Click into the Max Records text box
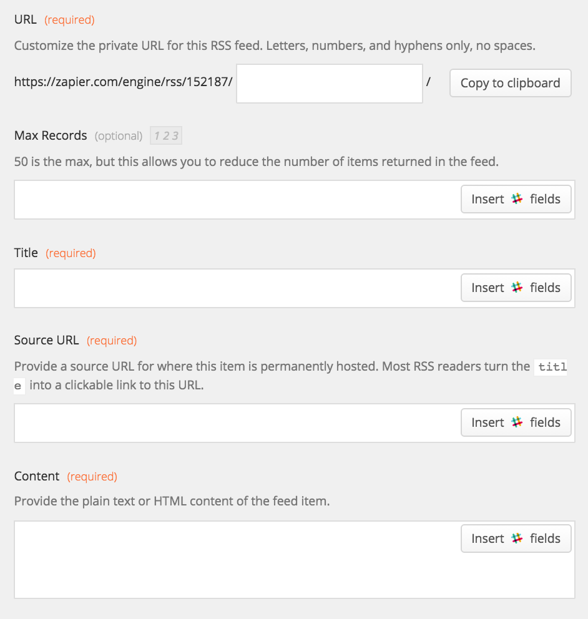Screen dimensions: 588x619 (237, 199)
